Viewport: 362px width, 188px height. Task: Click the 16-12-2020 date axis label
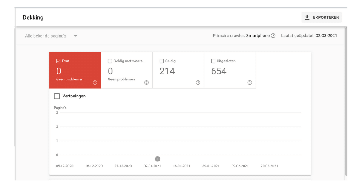(94, 166)
